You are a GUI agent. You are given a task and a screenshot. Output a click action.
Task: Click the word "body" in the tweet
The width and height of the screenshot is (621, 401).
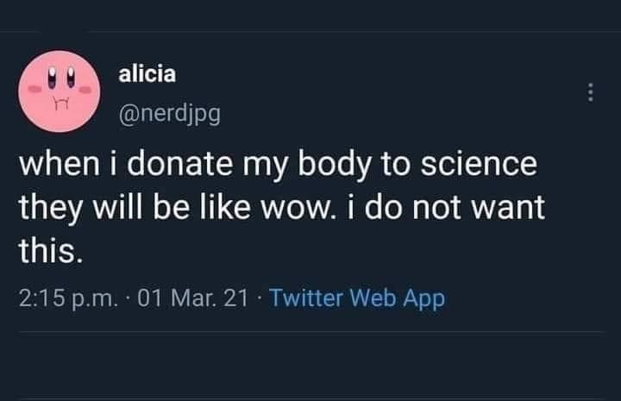[x=328, y=166]
